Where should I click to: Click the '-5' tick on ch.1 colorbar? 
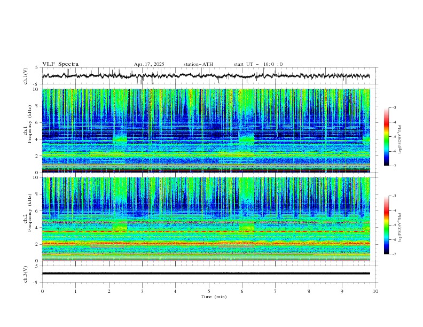point(394,137)
